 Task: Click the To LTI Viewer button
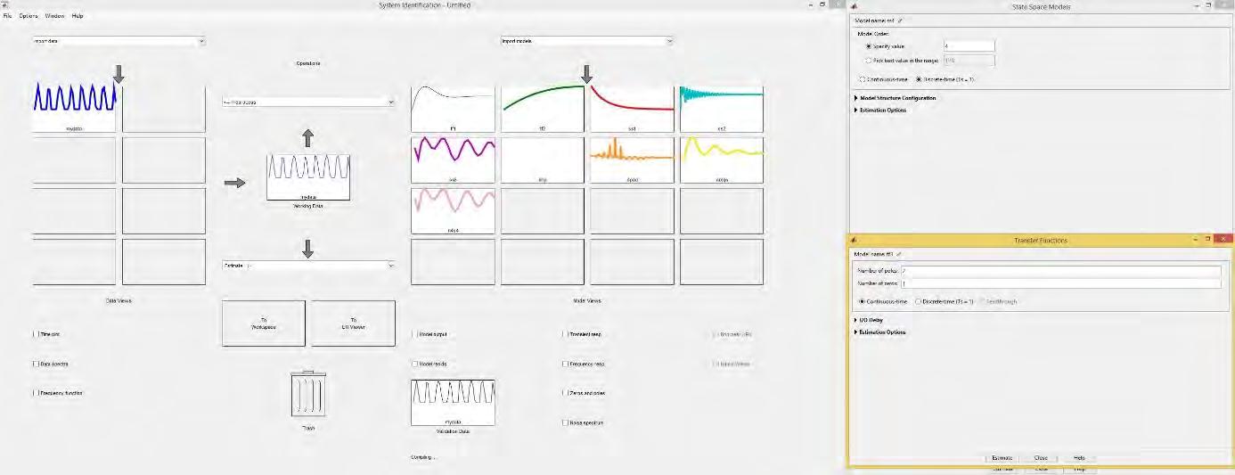point(354,323)
